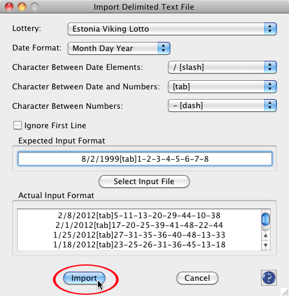This screenshot has height=296, width=289.
Task: Click the scrollbar thumb in Actual Input Format
Action: (265, 219)
